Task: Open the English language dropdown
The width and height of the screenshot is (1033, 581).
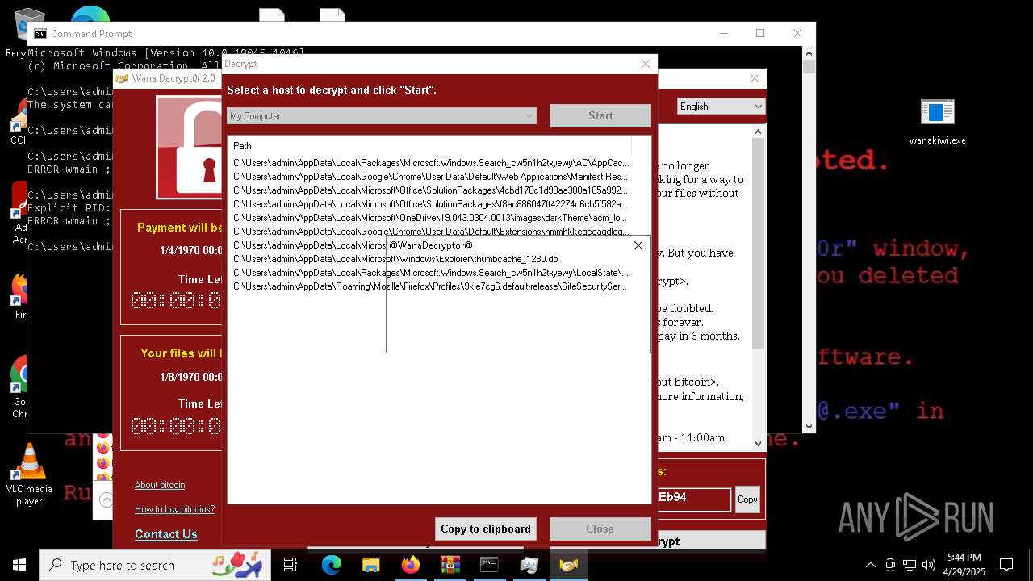Action: click(x=720, y=106)
